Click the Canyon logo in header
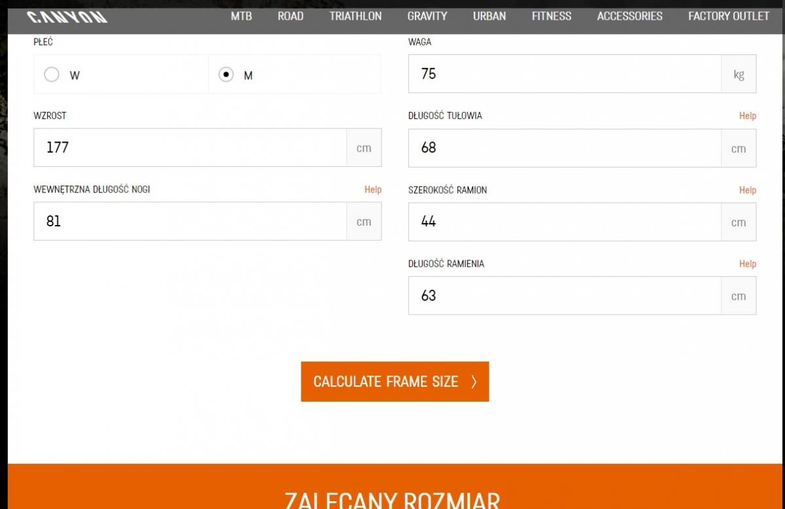The height and width of the screenshot is (509, 785). (68, 17)
